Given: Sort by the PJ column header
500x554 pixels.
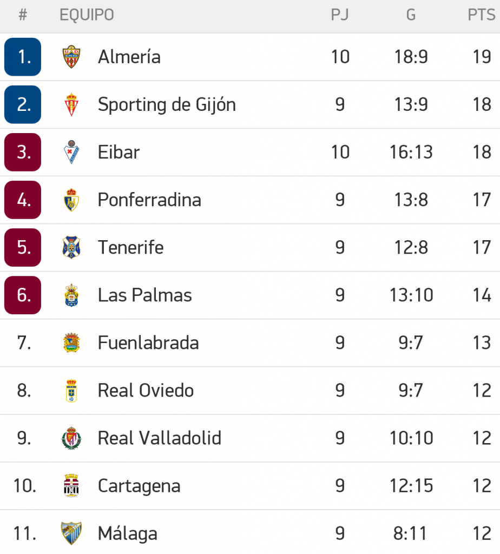Looking at the screenshot, I should click(340, 15).
